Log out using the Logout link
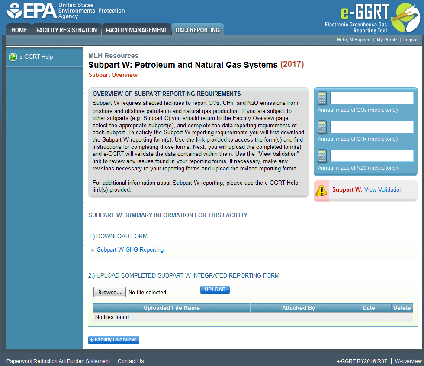Screen dimensions: 424x366 pos(410,40)
